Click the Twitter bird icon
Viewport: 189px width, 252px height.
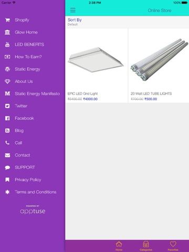click(7, 106)
